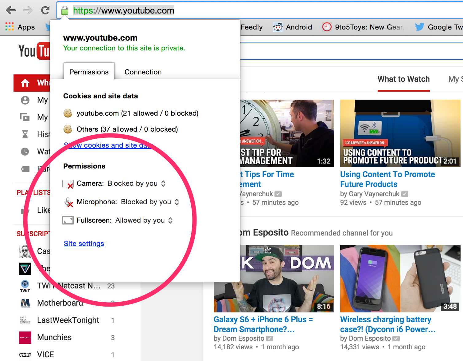This screenshot has height=361, width=463.
Task: Open the Site settings link
Action: (x=84, y=244)
